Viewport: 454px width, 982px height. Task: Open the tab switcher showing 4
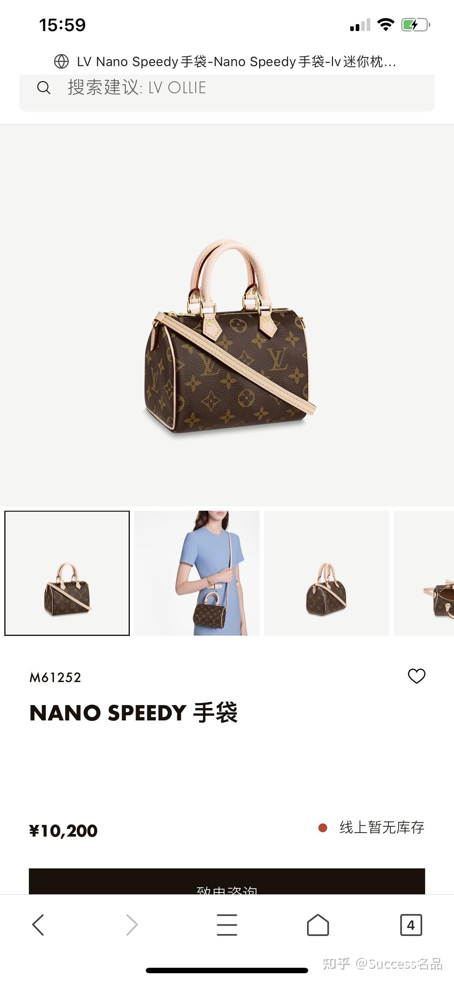point(411,925)
